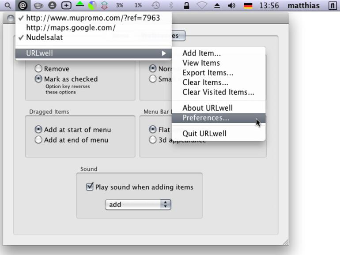Open About URLwell
Image resolution: width=340 pixels, height=255 pixels.
coord(219,108)
